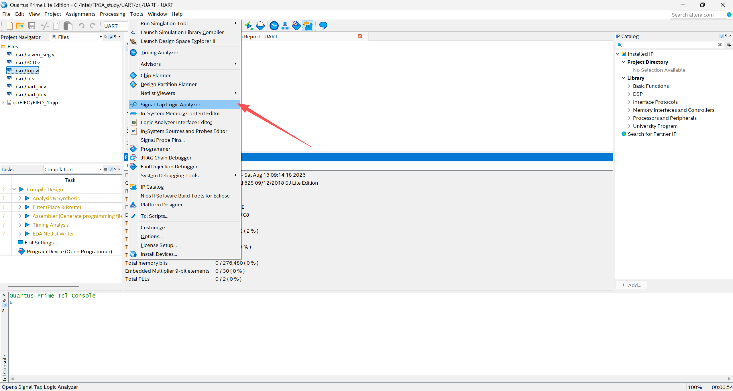733x391 pixels.
Task: Select Chip Planner in the Tools menu
Action: 184,75
